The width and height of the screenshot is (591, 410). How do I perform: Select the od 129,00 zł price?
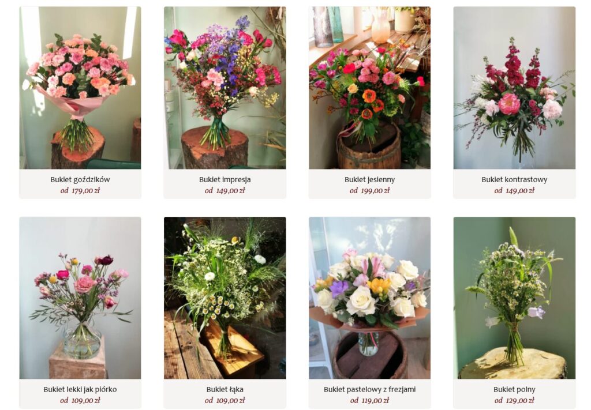(514, 400)
